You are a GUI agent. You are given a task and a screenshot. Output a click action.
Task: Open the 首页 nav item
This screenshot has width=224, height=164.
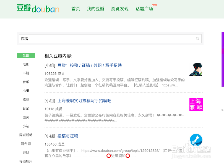pyautogui.click(x=76, y=9)
